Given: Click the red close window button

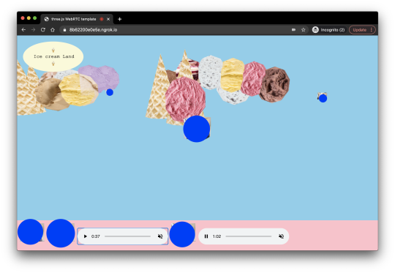Looking at the screenshot, I should coord(23,18).
